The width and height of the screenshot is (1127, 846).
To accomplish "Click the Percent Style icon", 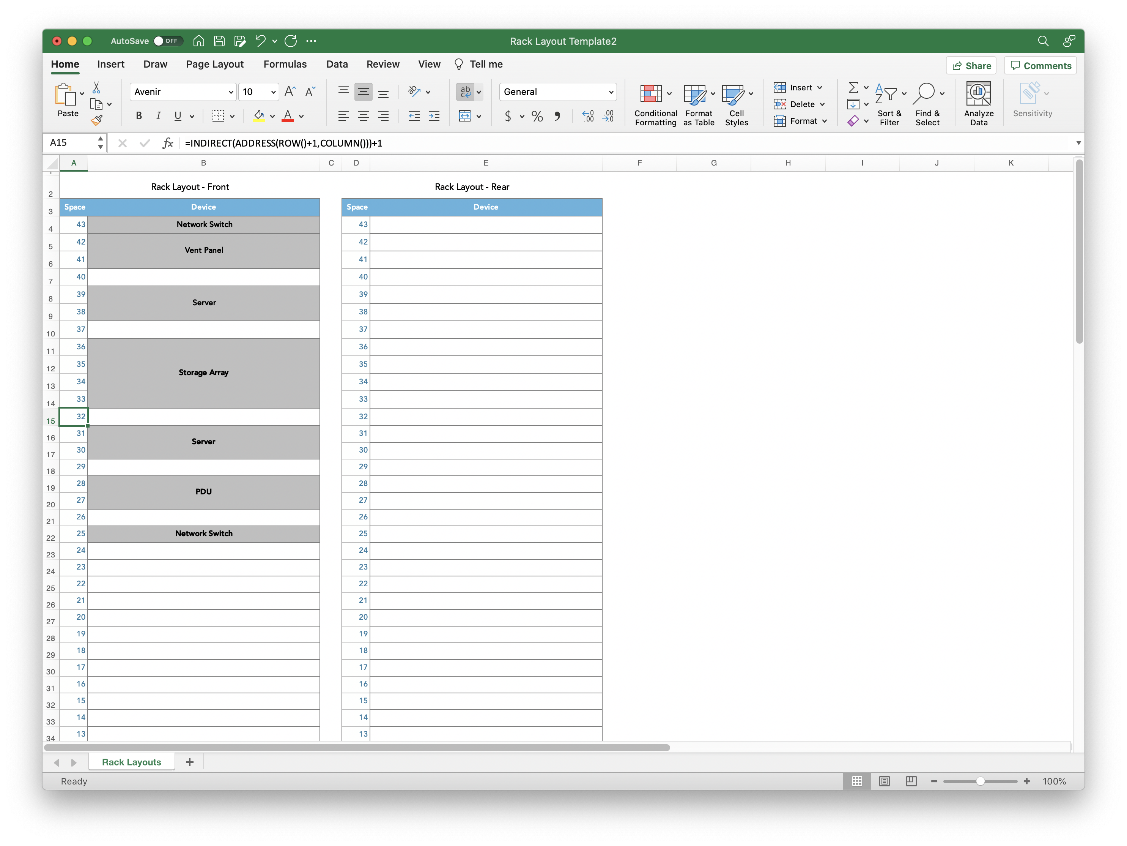I will coord(537,116).
